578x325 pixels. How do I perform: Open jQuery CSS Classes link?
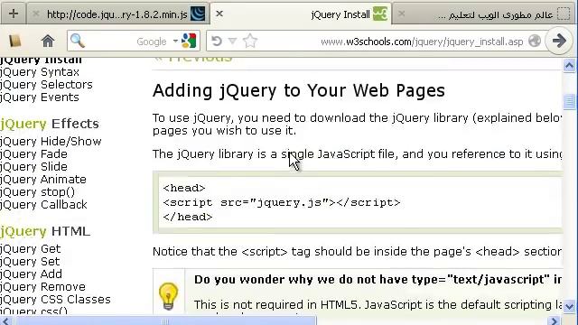55,299
